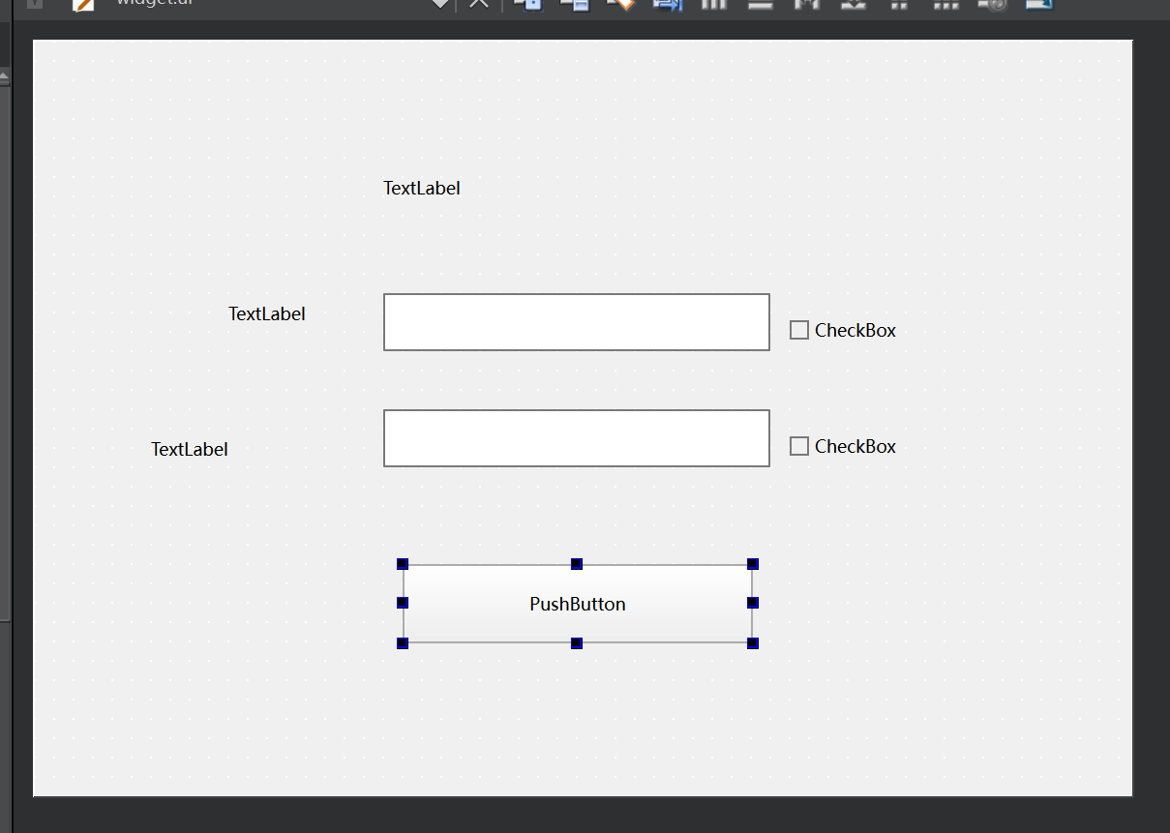Select the leftmost TextLabel widget
The height and width of the screenshot is (833, 1170).
(x=190, y=450)
